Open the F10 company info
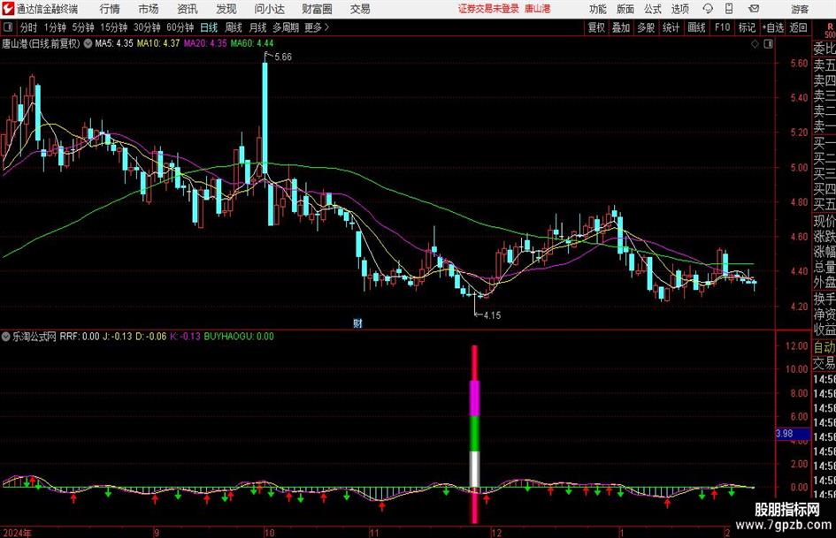 (723, 27)
